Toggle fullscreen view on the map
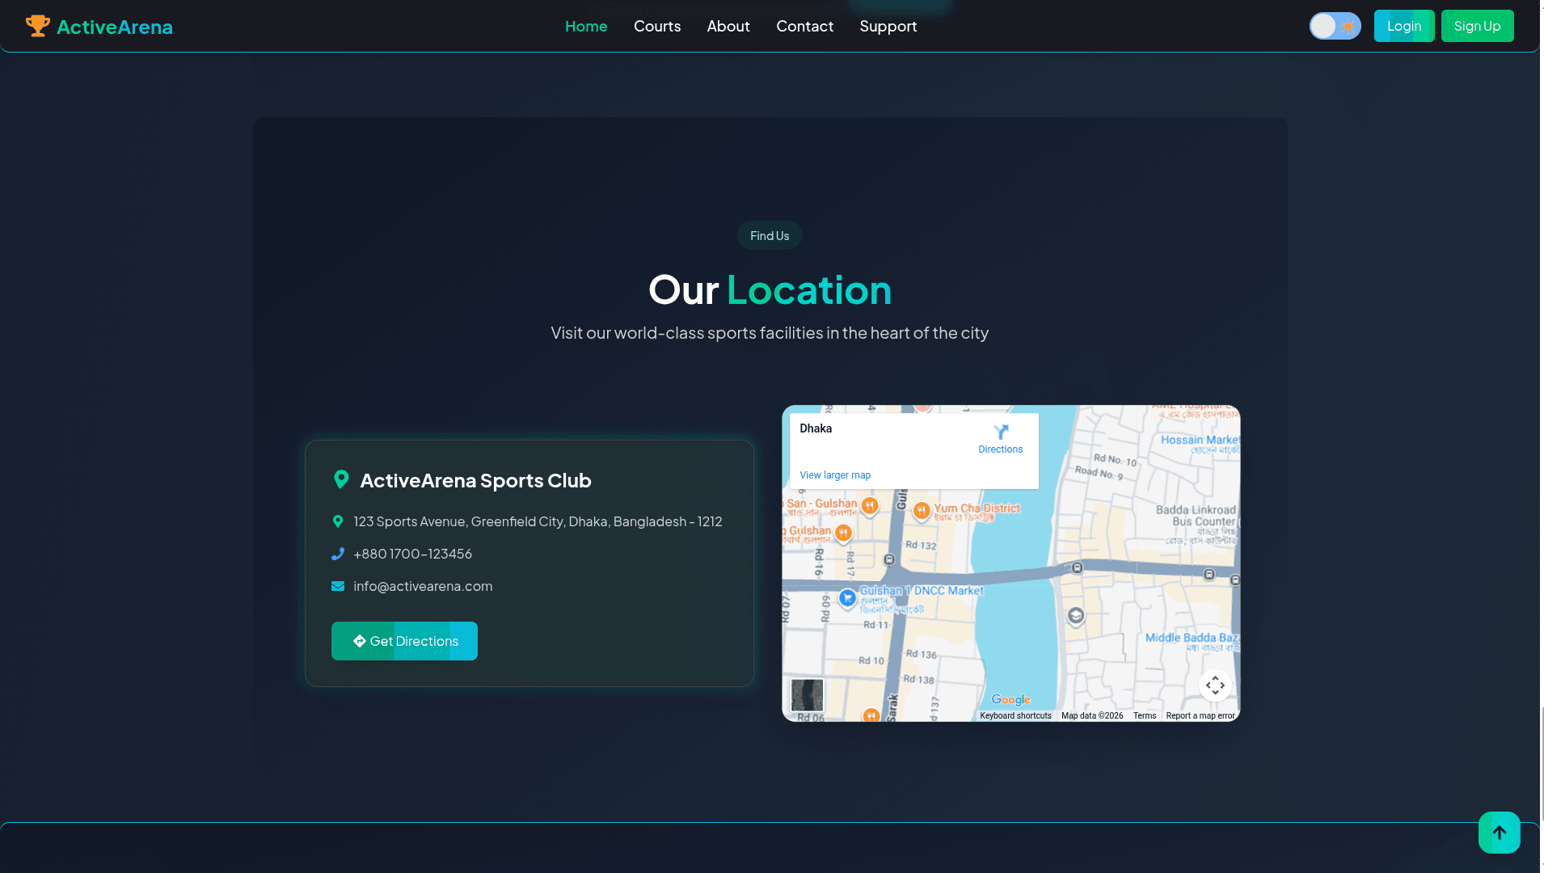Image resolution: width=1544 pixels, height=873 pixels. (1214, 685)
